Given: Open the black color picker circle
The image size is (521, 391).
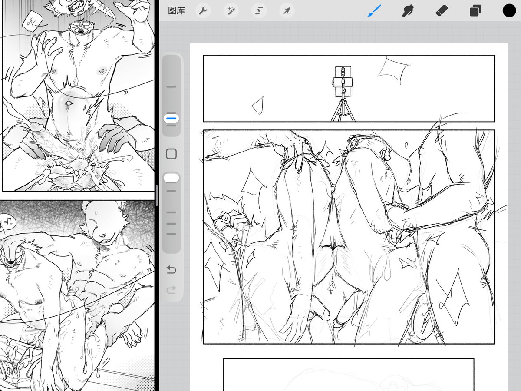Looking at the screenshot, I should [x=509, y=11].
